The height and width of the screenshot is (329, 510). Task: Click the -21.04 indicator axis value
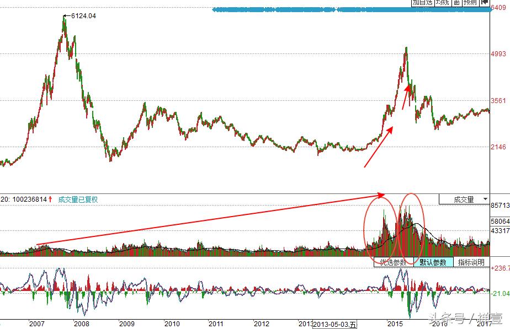[x=500, y=293]
